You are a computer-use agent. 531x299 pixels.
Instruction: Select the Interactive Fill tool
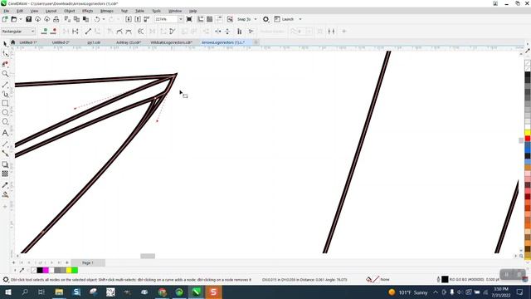(5, 194)
